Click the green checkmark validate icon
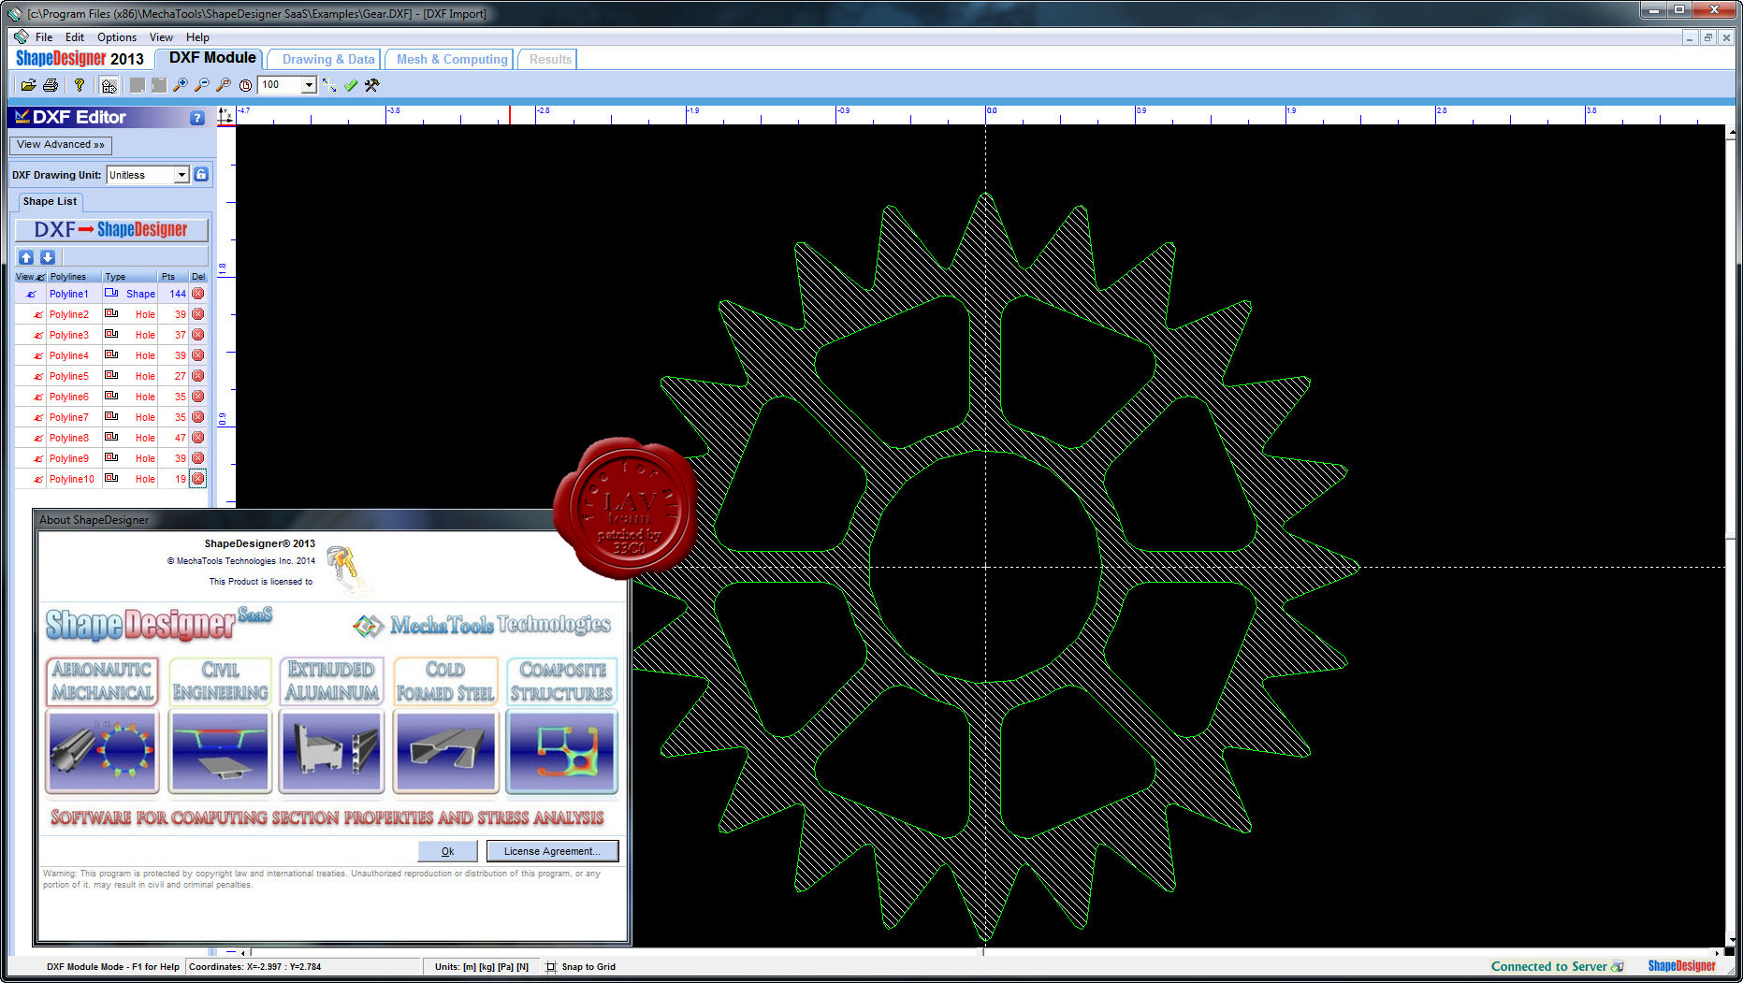Image resolution: width=1743 pixels, height=983 pixels. pyautogui.click(x=351, y=85)
